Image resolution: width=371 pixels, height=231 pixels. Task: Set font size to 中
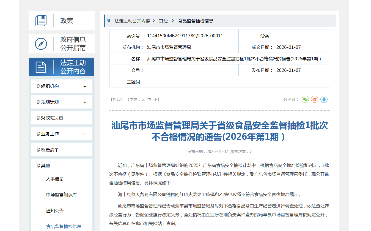(x=149, y=99)
